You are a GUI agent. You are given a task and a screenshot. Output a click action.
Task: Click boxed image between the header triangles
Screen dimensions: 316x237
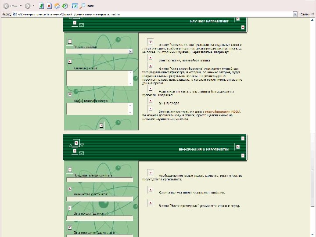point(76,143)
